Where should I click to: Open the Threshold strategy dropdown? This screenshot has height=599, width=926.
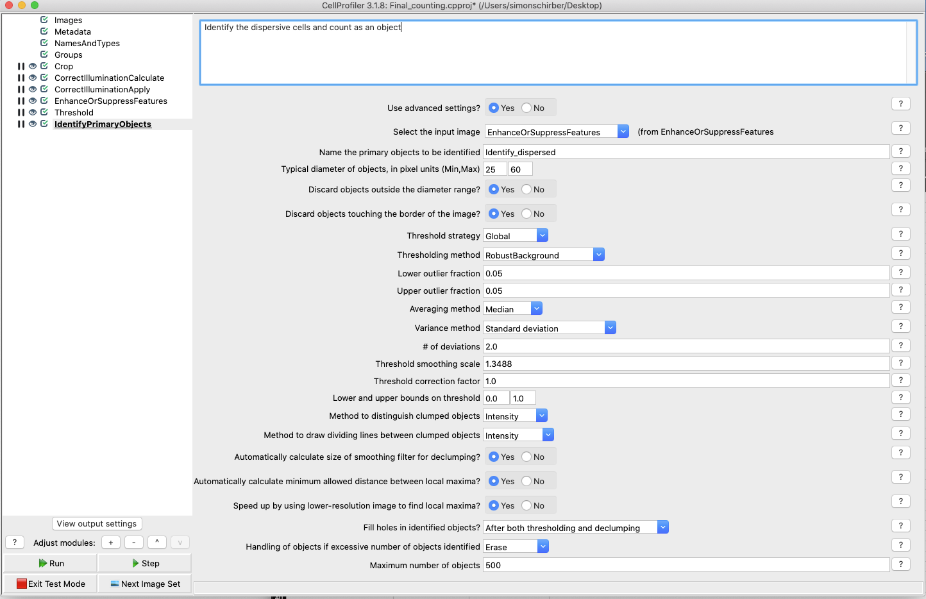[x=542, y=235]
